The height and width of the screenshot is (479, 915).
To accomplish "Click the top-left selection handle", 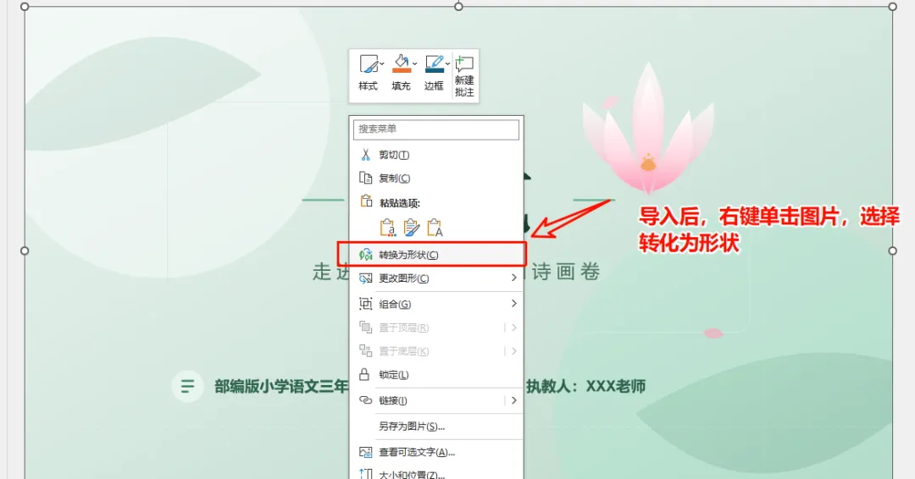I will (25, 7).
